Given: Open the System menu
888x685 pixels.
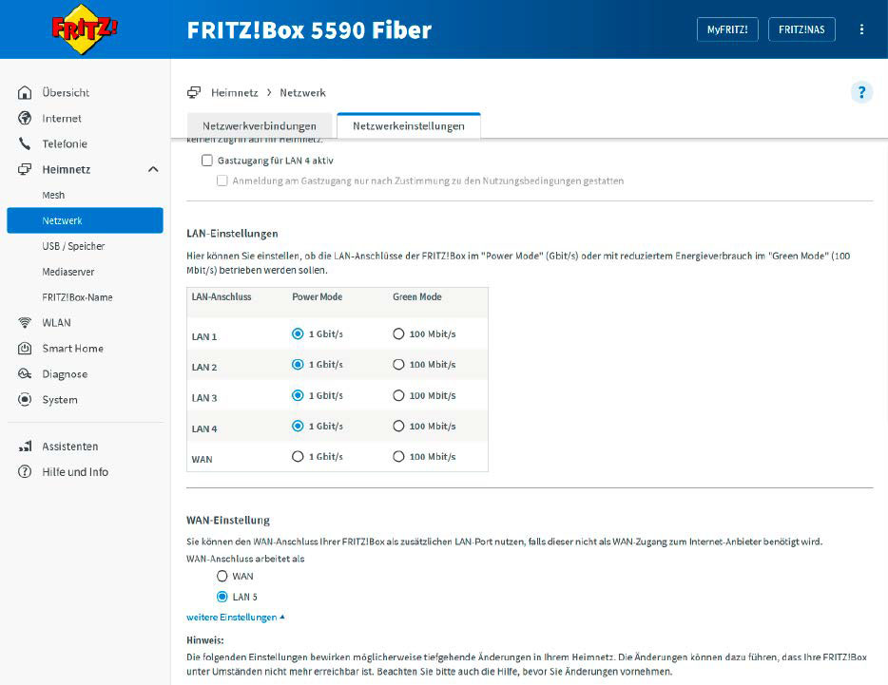Looking at the screenshot, I should pos(60,399).
